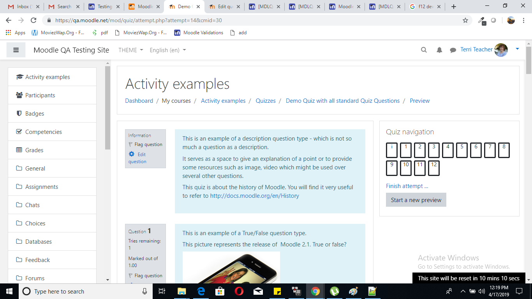
Task: Switch to the Inbox Gmail tab
Action: pyautogui.click(x=23, y=7)
